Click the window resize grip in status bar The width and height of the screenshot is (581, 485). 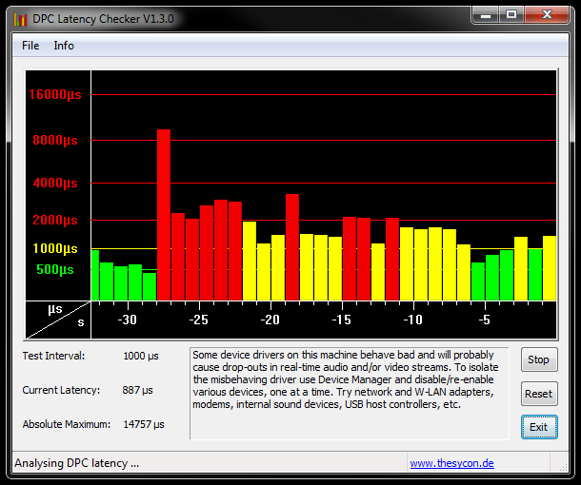563,466
